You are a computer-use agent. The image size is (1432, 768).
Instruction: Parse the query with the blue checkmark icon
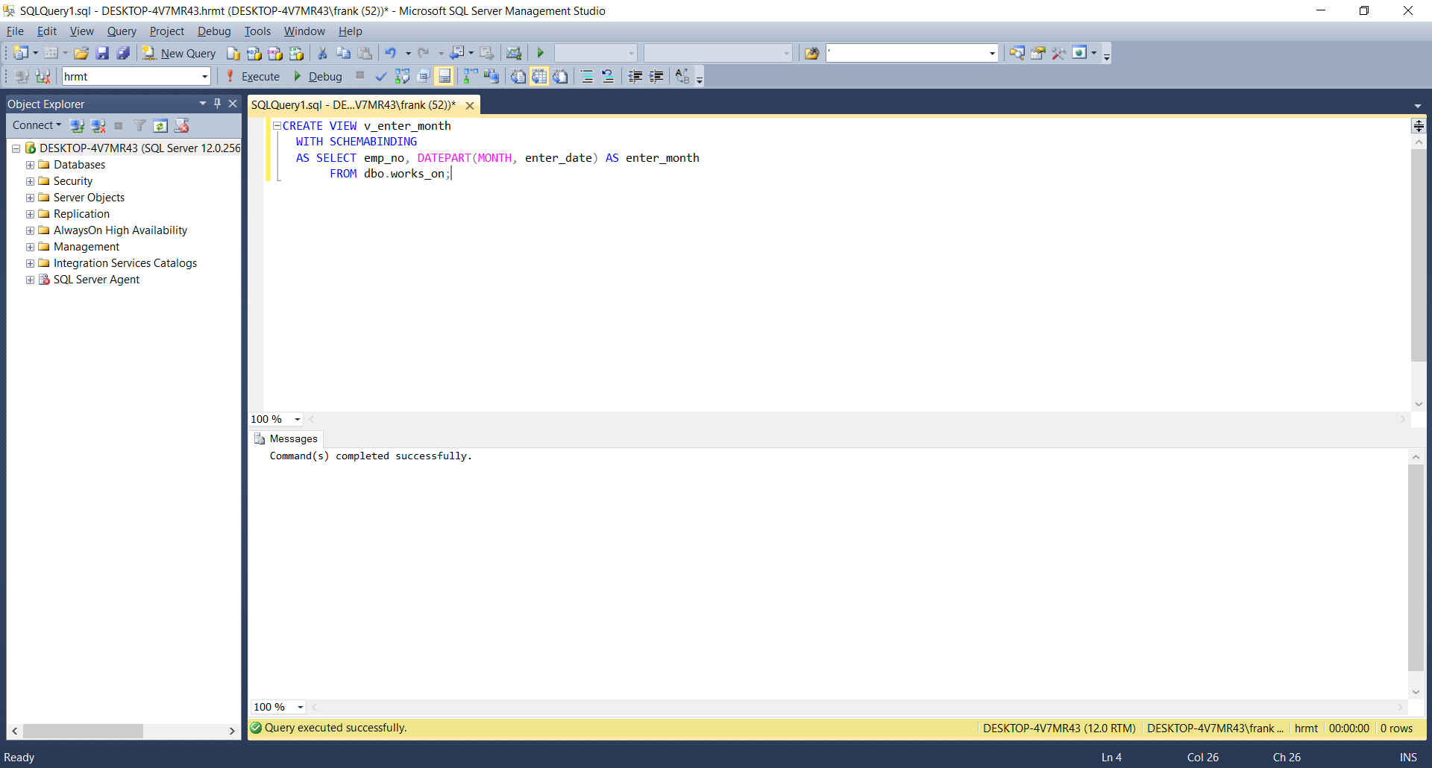380,76
